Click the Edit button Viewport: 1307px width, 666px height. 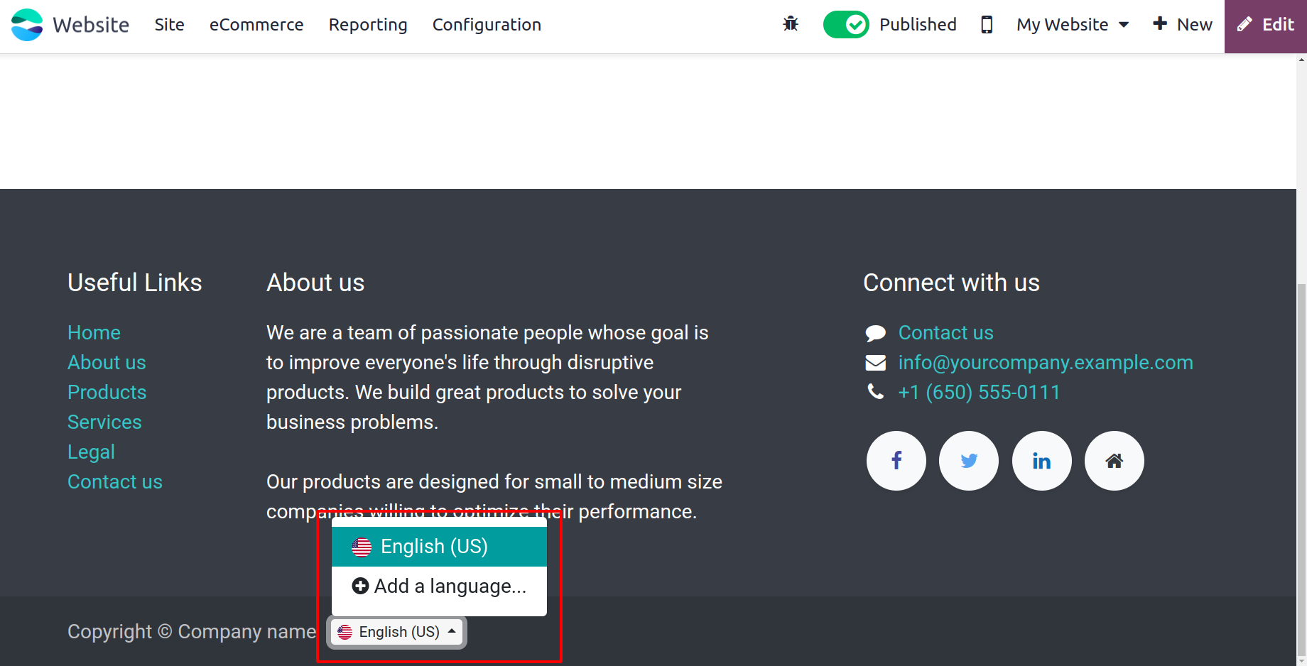1266,25
